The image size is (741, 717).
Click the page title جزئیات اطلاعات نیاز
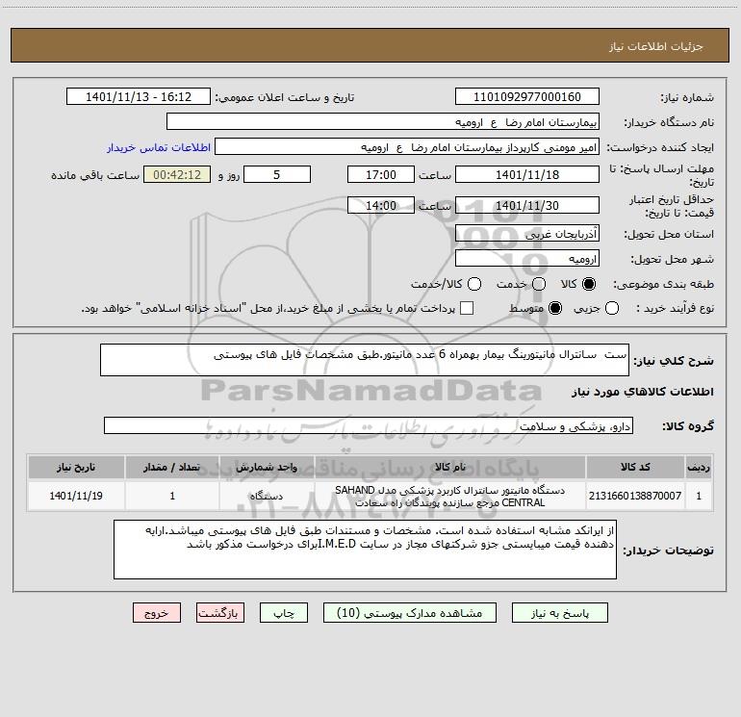pos(656,46)
